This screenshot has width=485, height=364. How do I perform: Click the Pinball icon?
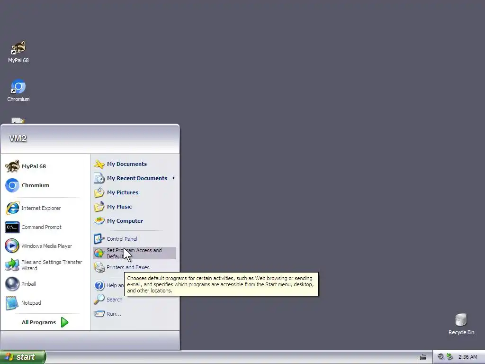(x=12, y=284)
